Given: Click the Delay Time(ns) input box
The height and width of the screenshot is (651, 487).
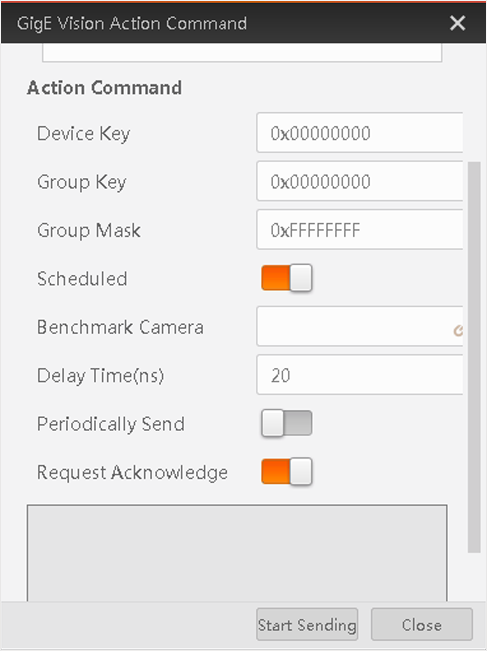Looking at the screenshot, I should pos(360,375).
